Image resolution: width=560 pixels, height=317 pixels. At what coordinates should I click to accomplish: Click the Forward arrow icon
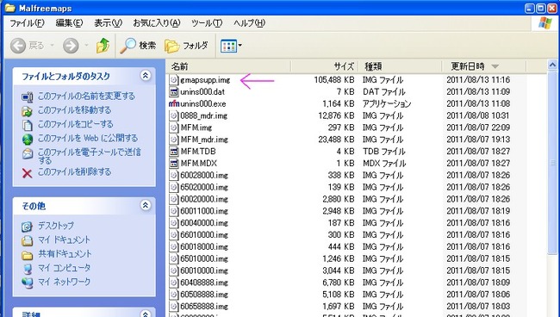coord(71,46)
